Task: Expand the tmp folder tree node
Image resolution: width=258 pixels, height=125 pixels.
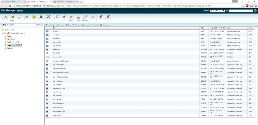Action: (x=6, y=48)
